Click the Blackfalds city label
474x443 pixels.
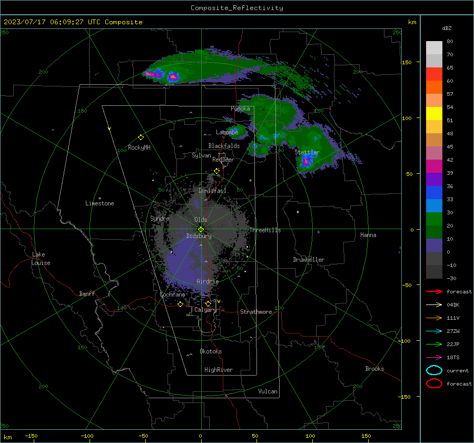[x=224, y=146]
